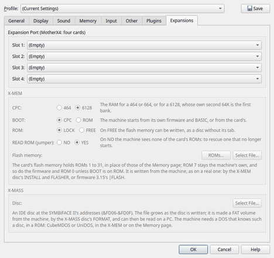Viewport: 274px width, 258px height.
Task: Click the Save button with floppy icon
Action: point(255,9)
